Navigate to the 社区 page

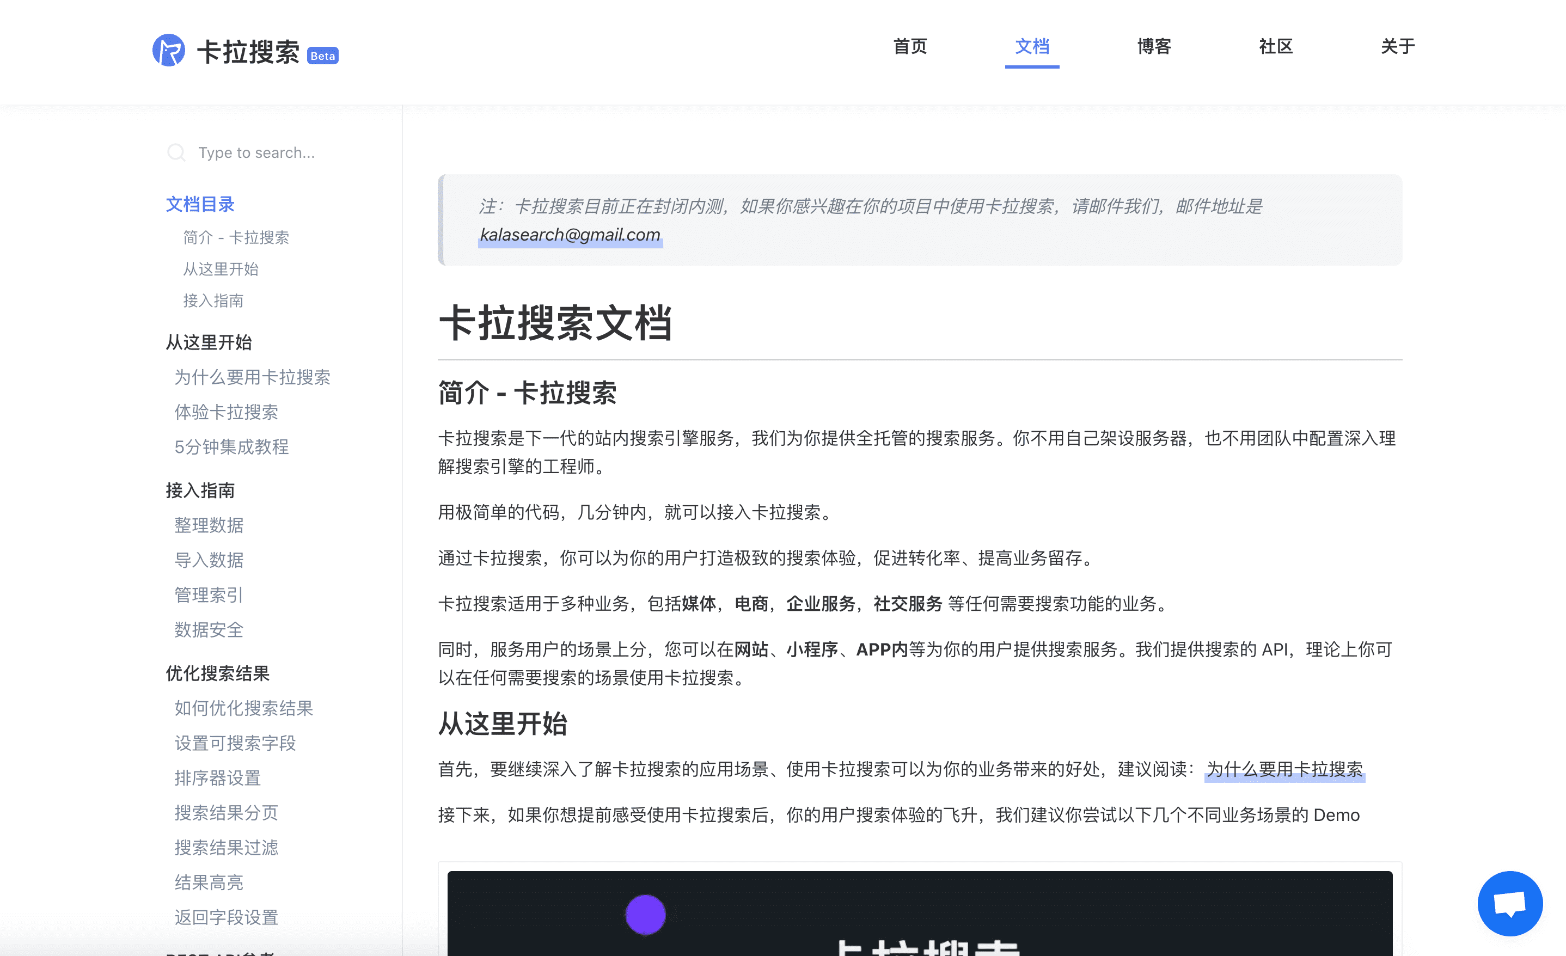1276,46
